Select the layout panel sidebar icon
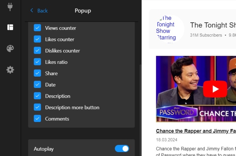The width and height of the screenshot is (236, 156). coord(10,27)
